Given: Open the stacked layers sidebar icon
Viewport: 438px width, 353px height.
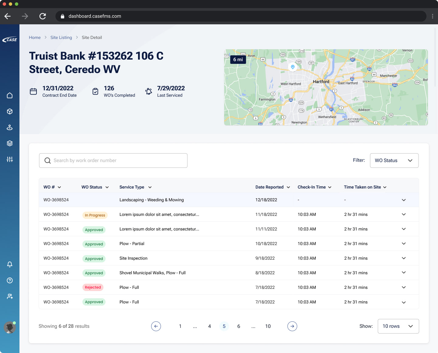Looking at the screenshot, I should tap(10, 143).
